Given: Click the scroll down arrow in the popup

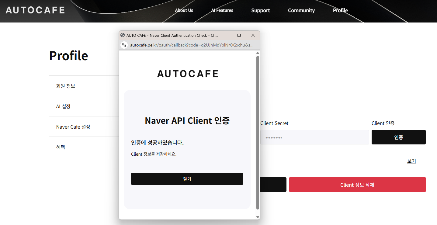Looking at the screenshot, I should tap(258, 217).
